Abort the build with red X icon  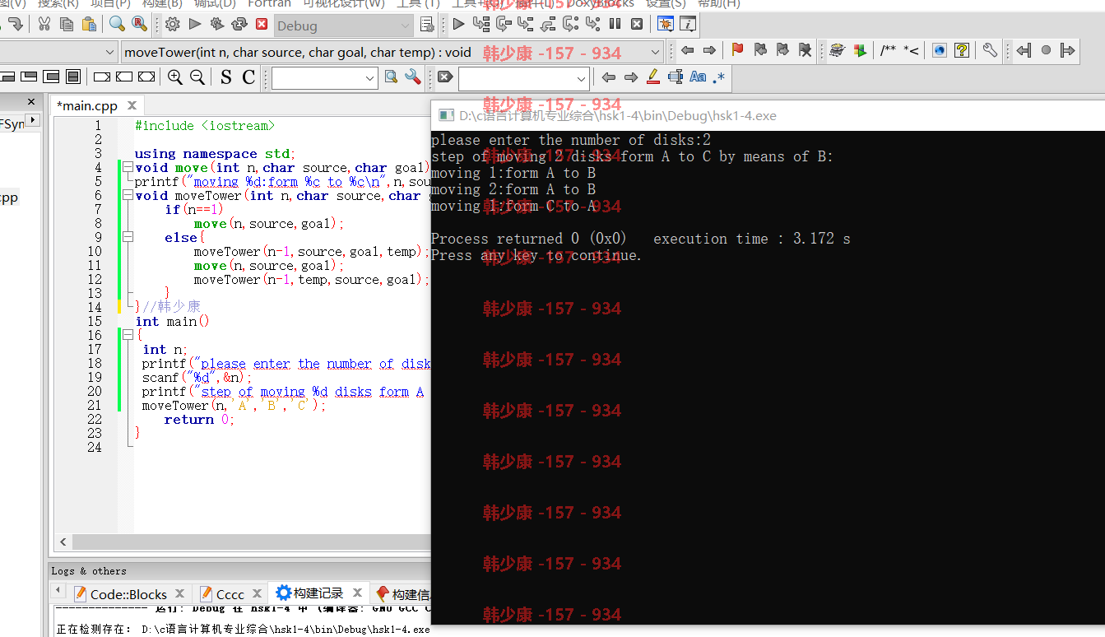pos(262,24)
